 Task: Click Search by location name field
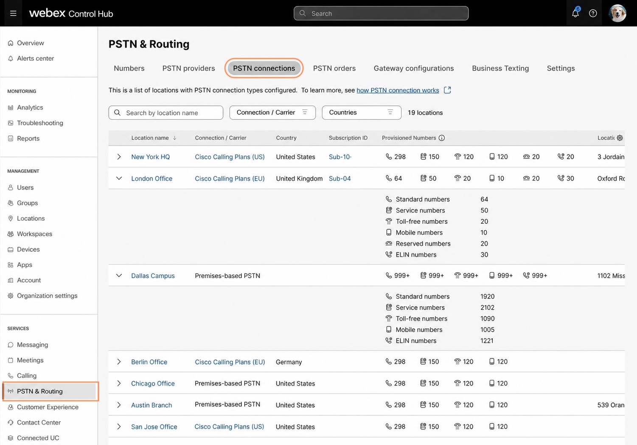[x=166, y=113]
